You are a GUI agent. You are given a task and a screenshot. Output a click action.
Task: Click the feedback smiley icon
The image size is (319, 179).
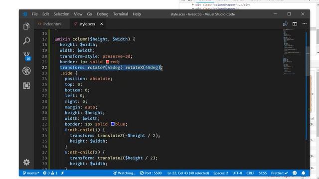295,173
